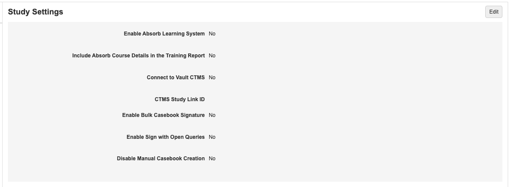Viewport: 509px width, 187px height.
Task: Click the No value for Bulk Casebook Signature
Action: [212, 115]
